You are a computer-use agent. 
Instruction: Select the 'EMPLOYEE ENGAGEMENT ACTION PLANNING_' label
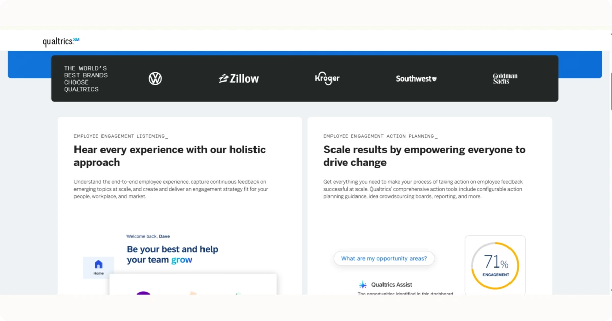pyautogui.click(x=379, y=136)
